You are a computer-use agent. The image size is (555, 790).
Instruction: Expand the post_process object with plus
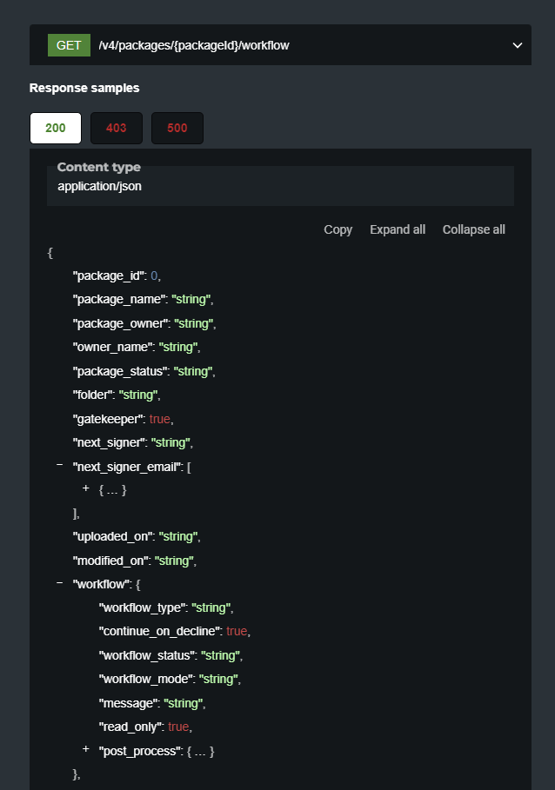click(x=86, y=748)
